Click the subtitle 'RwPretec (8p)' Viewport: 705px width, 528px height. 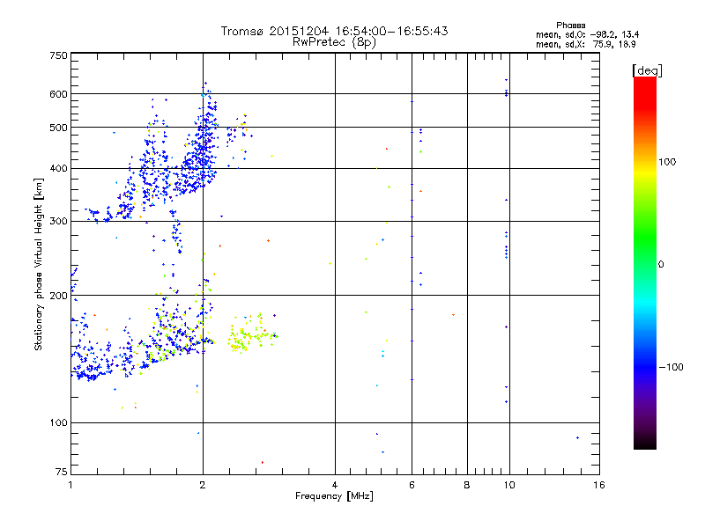click(x=334, y=42)
